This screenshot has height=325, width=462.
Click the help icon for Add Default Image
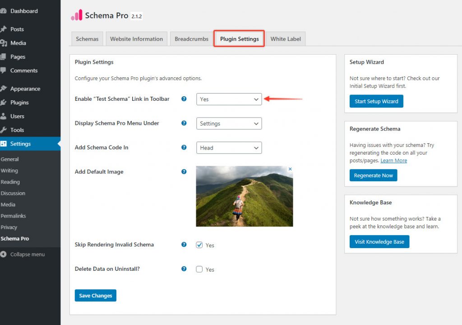pos(184,172)
